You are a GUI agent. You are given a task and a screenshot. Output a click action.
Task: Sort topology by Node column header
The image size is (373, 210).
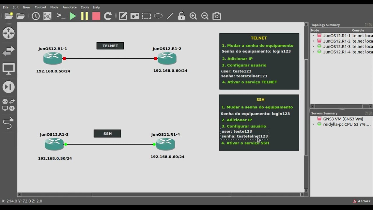tap(331, 30)
